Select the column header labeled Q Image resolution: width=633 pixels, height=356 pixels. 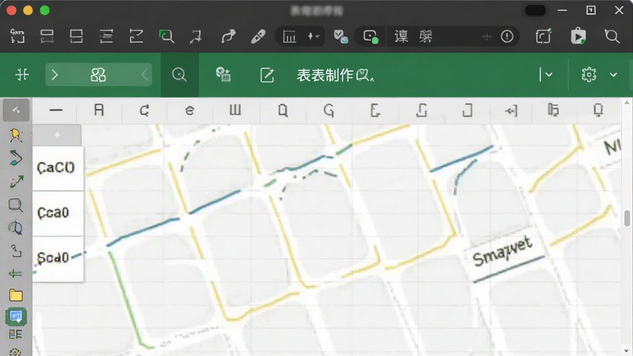[283, 110]
